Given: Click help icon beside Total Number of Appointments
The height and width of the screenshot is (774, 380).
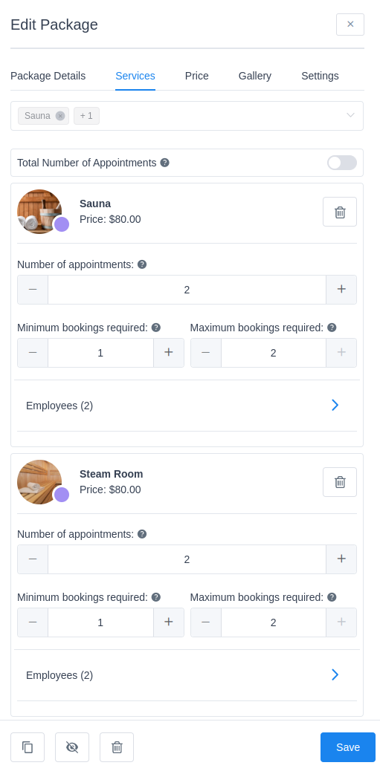Looking at the screenshot, I should (164, 163).
